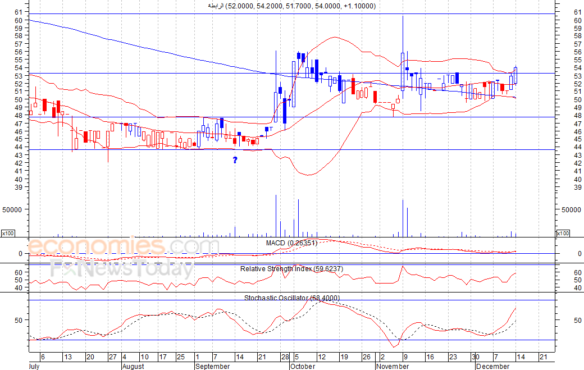Click the blue question mark annotation
Viewport: 584px width, 370px height.
pos(235,160)
